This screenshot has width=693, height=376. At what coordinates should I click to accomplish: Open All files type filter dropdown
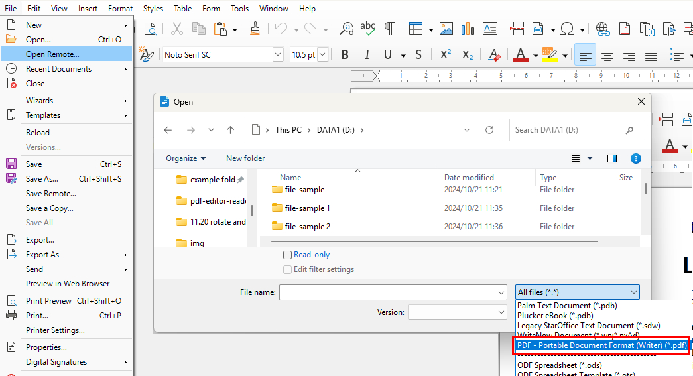click(x=577, y=292)
